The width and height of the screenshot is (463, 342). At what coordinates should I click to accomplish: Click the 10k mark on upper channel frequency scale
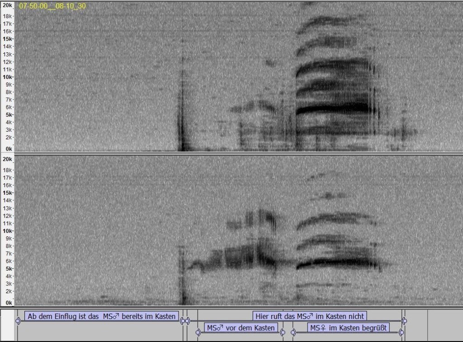coord(7,77)
